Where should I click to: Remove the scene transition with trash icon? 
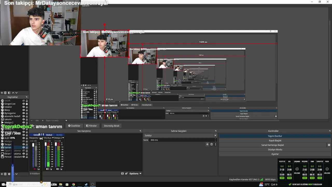coord(211,144)
